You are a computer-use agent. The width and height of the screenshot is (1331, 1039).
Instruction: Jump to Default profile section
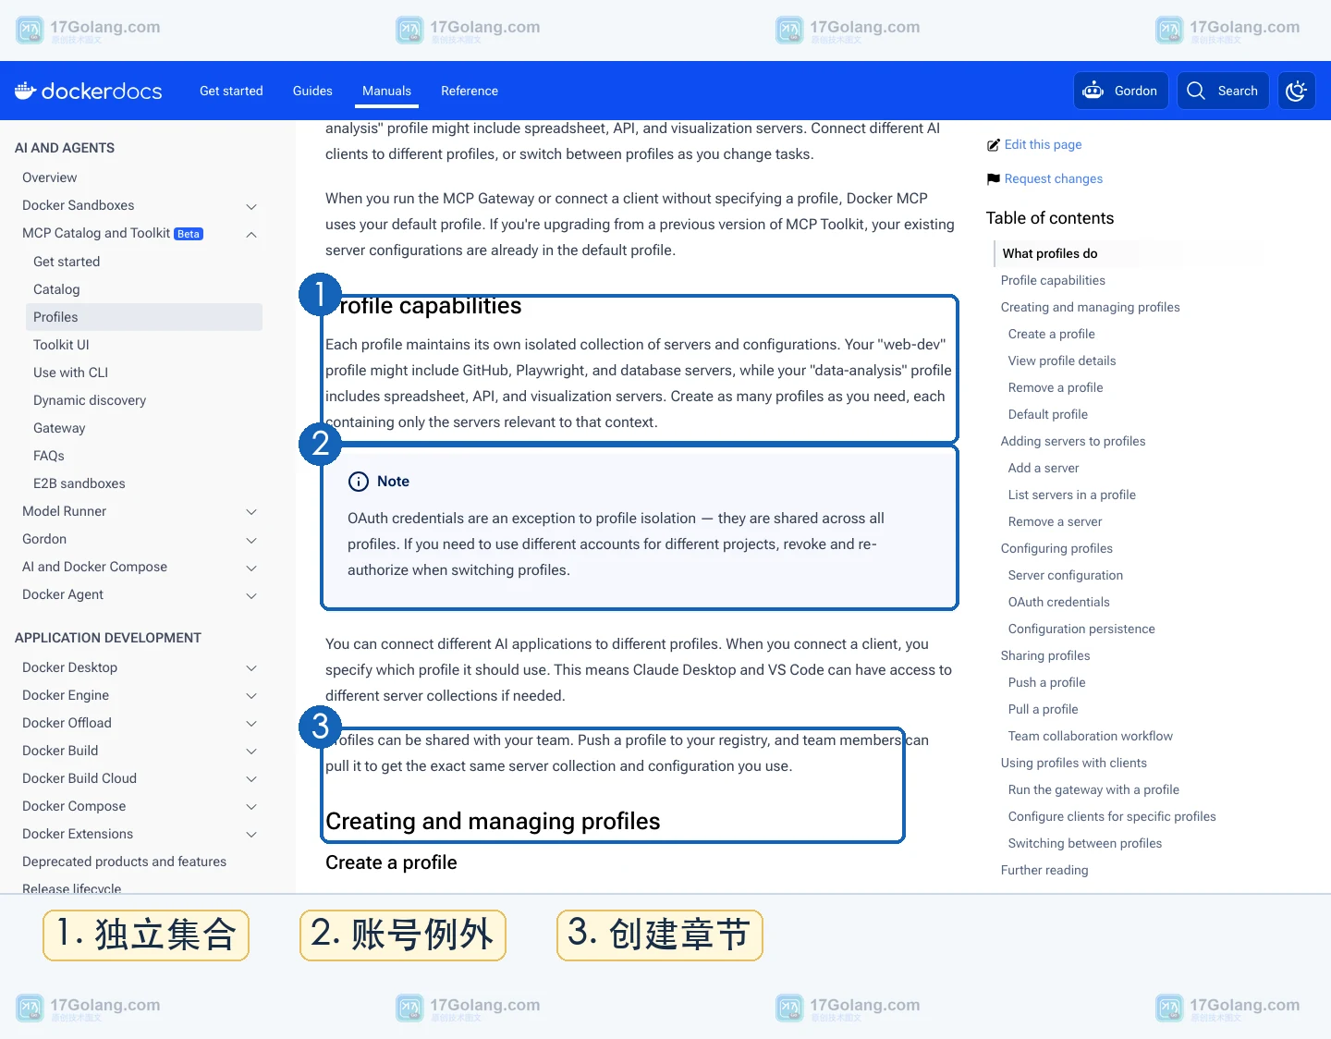pyautogui.click(x=1048, y=414)
